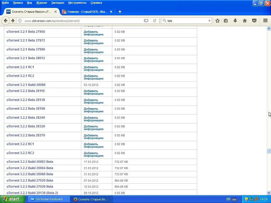Click 'Добавить информацию' for 3.2.1 Beta 27950
Image resolution: width=271 pixels, height=203 pixels.
[94, 33]
